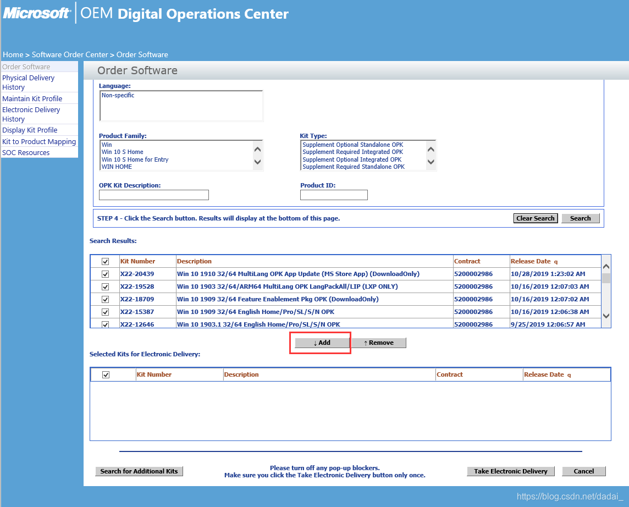Click kit number X22-15387
The height and width of the screenshot is (507, 629).
tap(137, 312)
